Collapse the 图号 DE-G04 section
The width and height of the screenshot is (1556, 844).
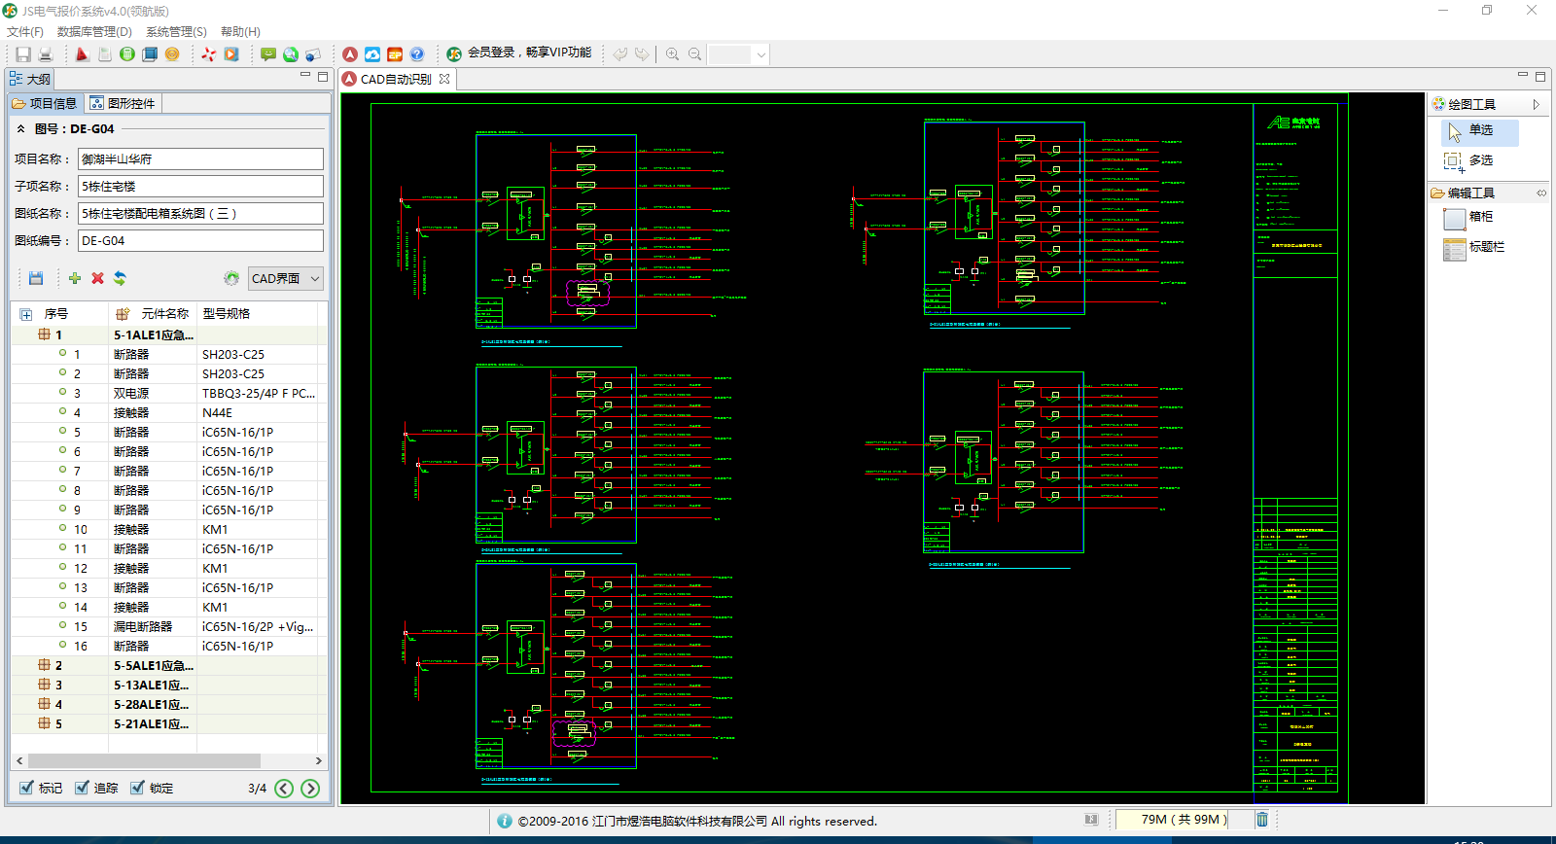[21, 128]
